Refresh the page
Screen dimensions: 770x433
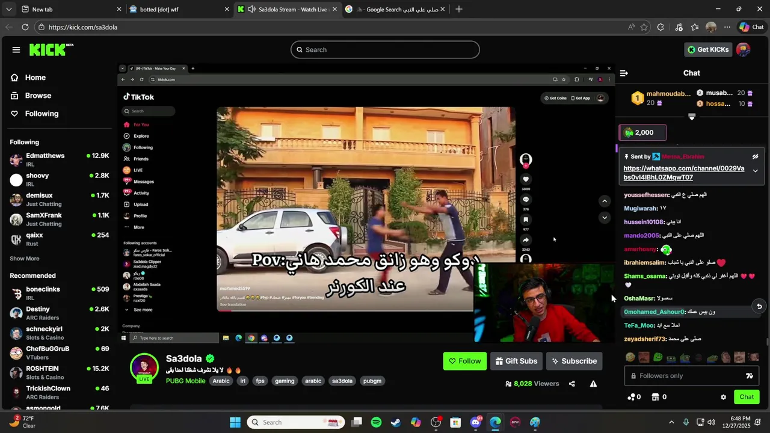[25, 27]
